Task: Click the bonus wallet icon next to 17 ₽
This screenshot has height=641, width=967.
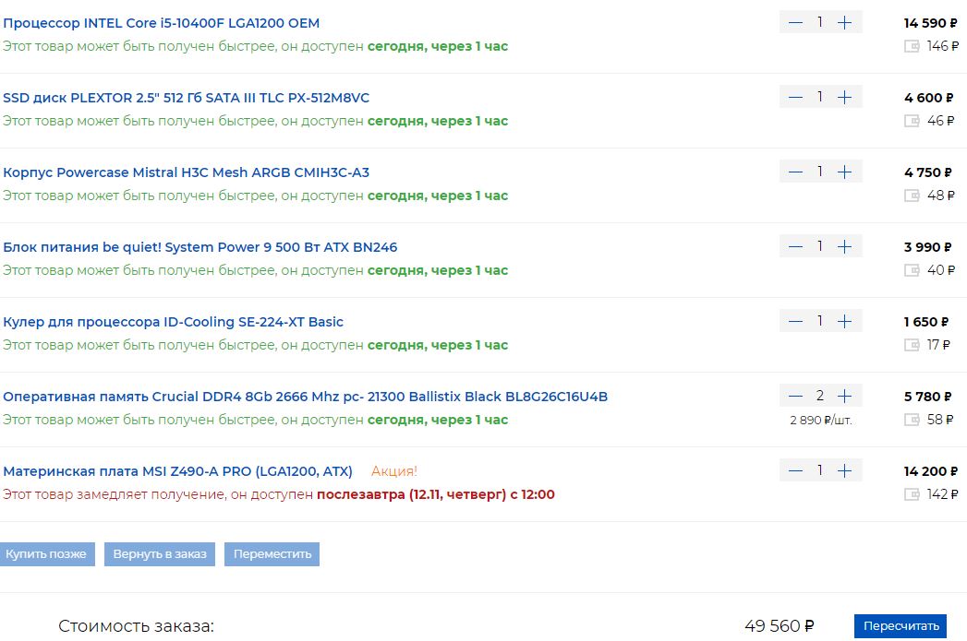Action: click(912, 345)
